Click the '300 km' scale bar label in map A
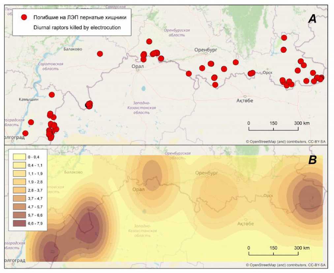The height and width of the screenshot is (273, 334). click(x=302, y=123)
